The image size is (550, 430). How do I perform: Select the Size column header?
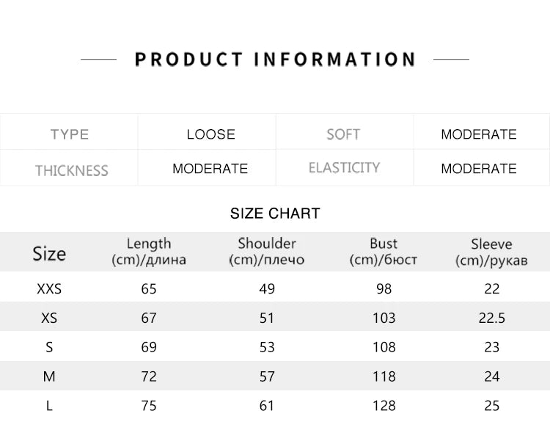pyautogui.click(x=49, y=254)
